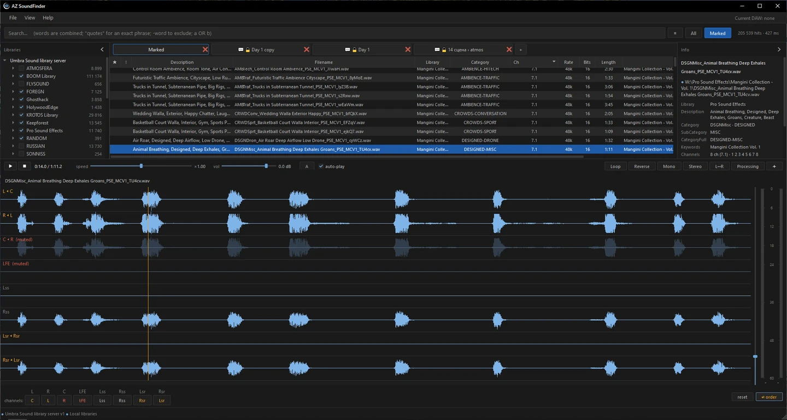Close the Marked tab with its red X
This screenshot has width=787, height=420.
pyautogui.click(x=205, y=50)
